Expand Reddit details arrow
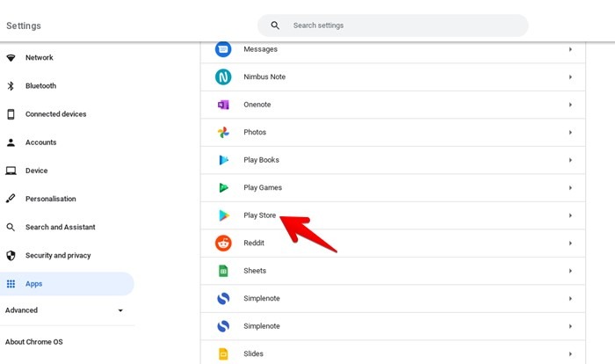615x364 pixels. 570,243
